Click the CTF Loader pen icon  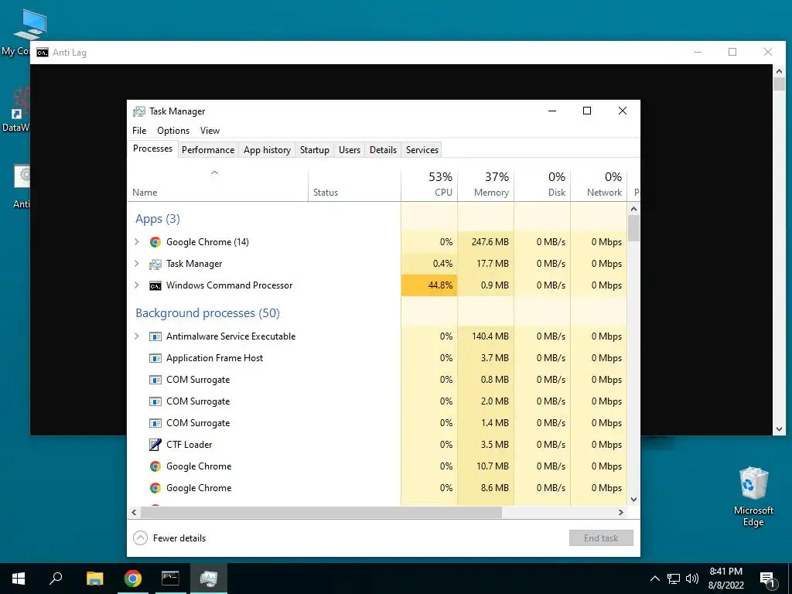point(155,445)
